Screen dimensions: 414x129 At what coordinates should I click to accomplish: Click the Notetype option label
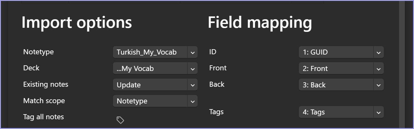coord(38,52)
